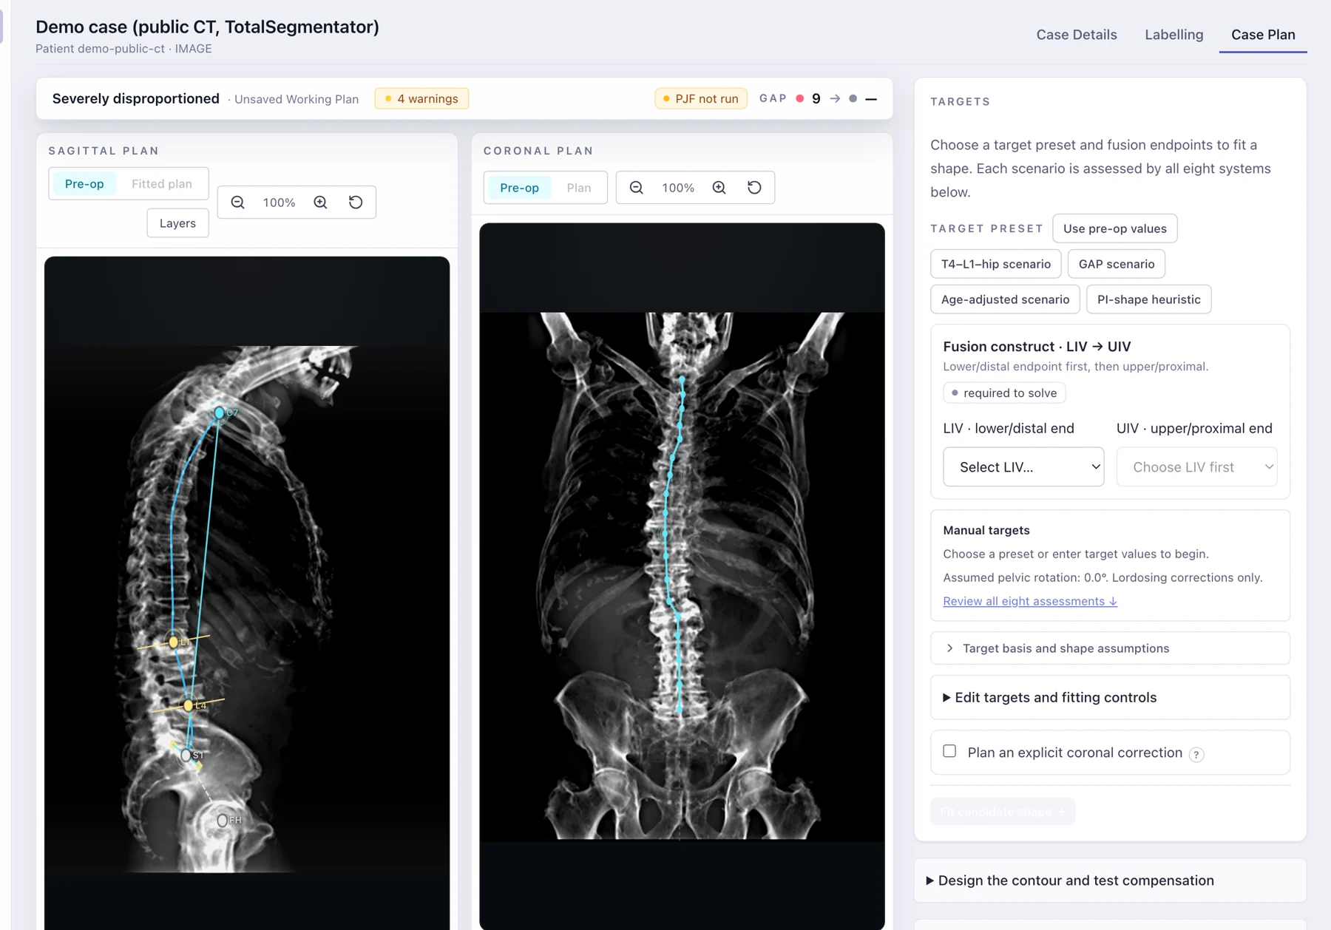Open the Labelling tab

(1173, 35)
